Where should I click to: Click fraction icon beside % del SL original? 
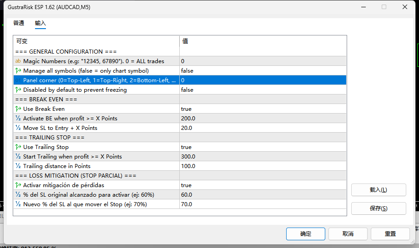coord(18,195)
